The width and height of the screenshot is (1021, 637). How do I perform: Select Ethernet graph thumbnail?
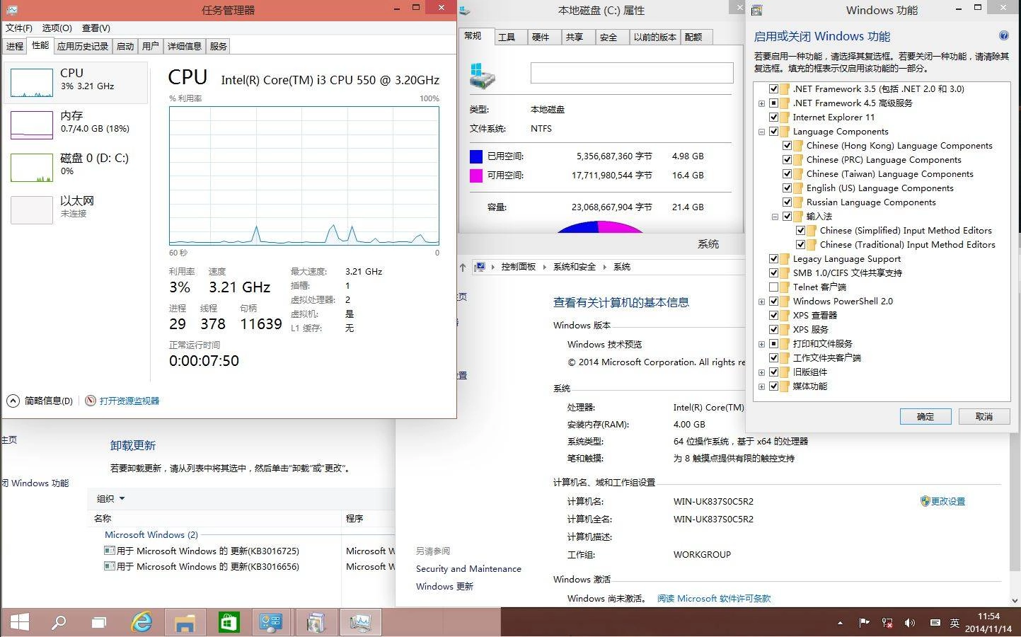[x=32, y=210]
